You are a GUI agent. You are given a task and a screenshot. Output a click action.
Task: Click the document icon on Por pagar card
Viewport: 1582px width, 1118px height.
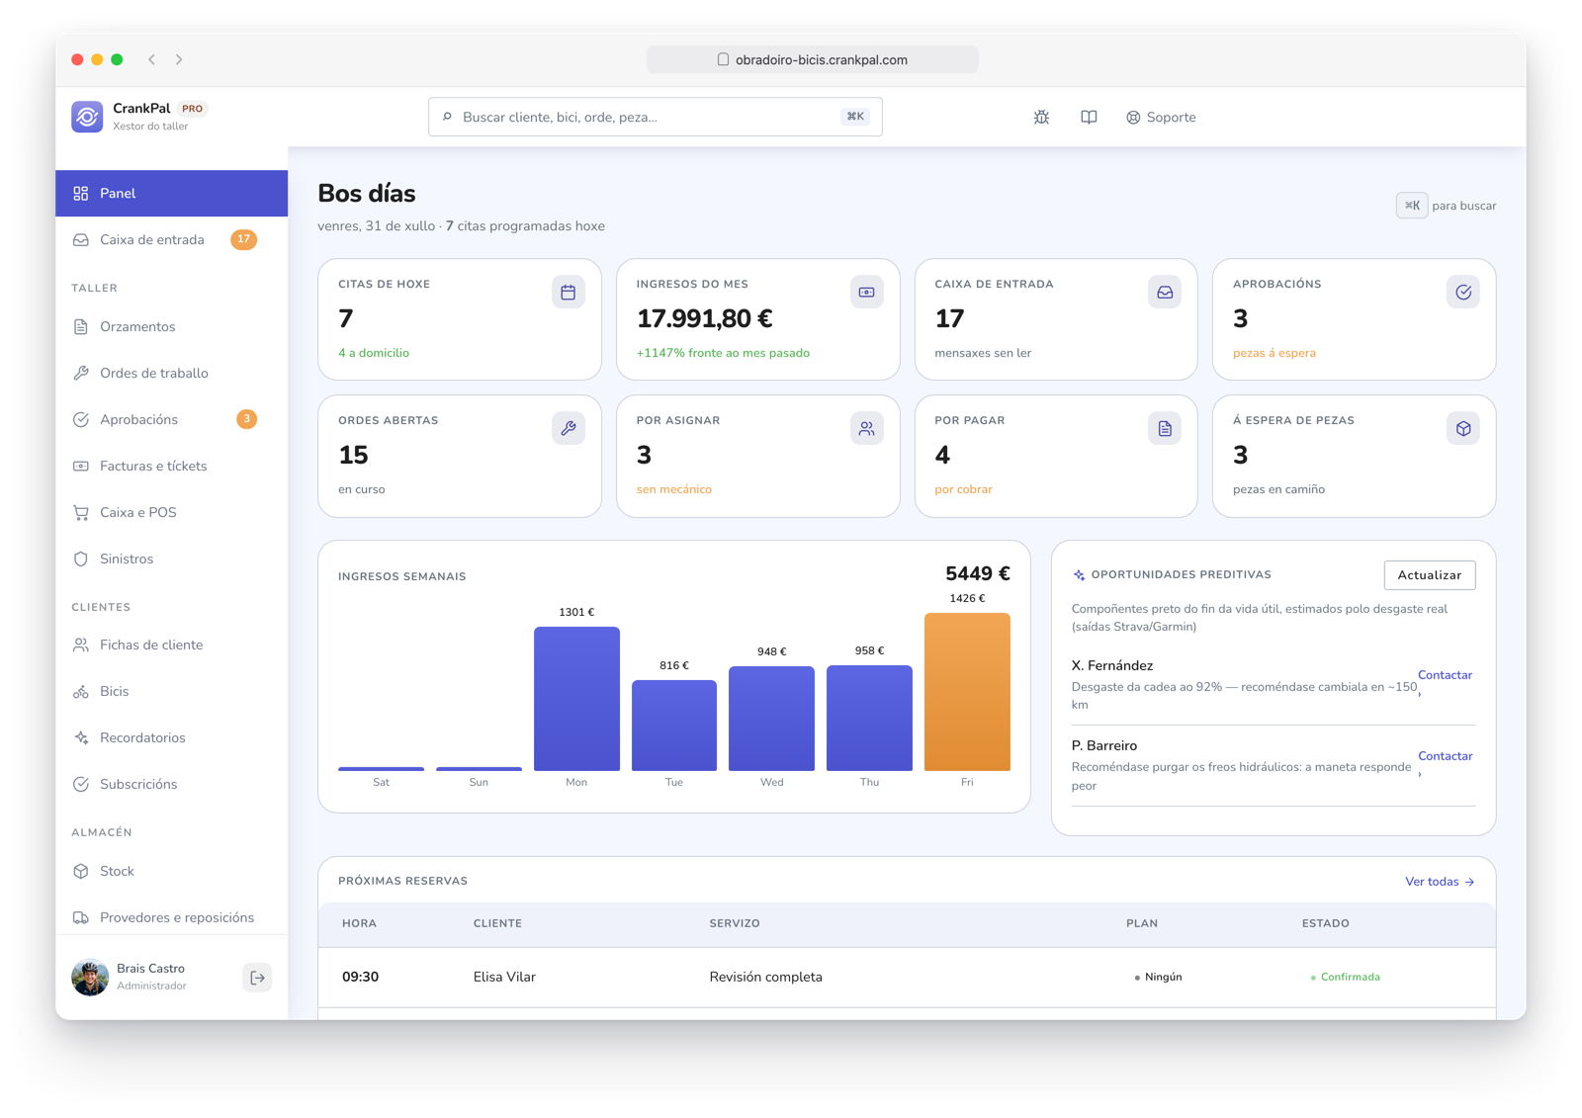coord(1165,429)
